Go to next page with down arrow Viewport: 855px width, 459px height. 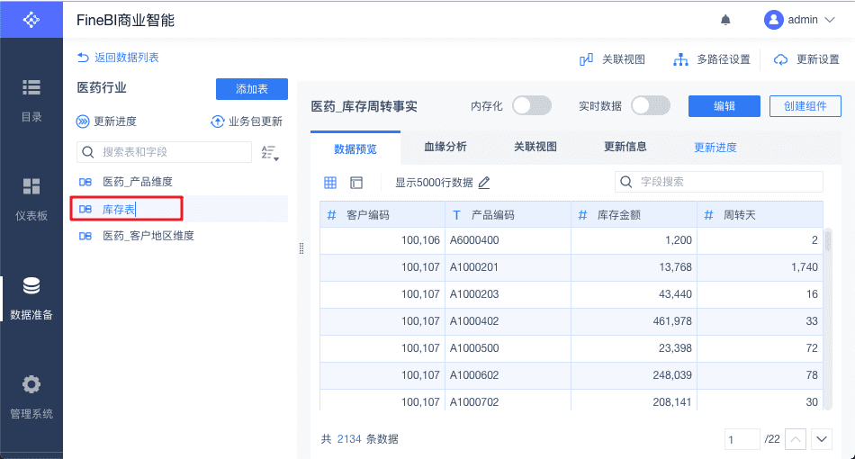[x=821, y=439]
